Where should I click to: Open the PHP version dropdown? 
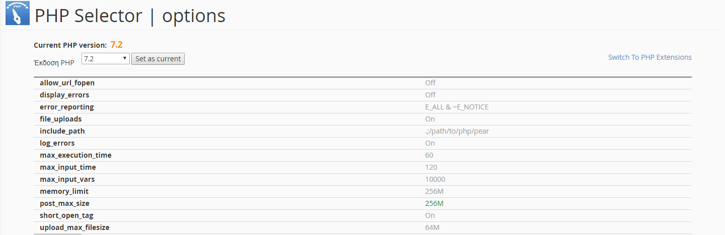tap(105, 59)
